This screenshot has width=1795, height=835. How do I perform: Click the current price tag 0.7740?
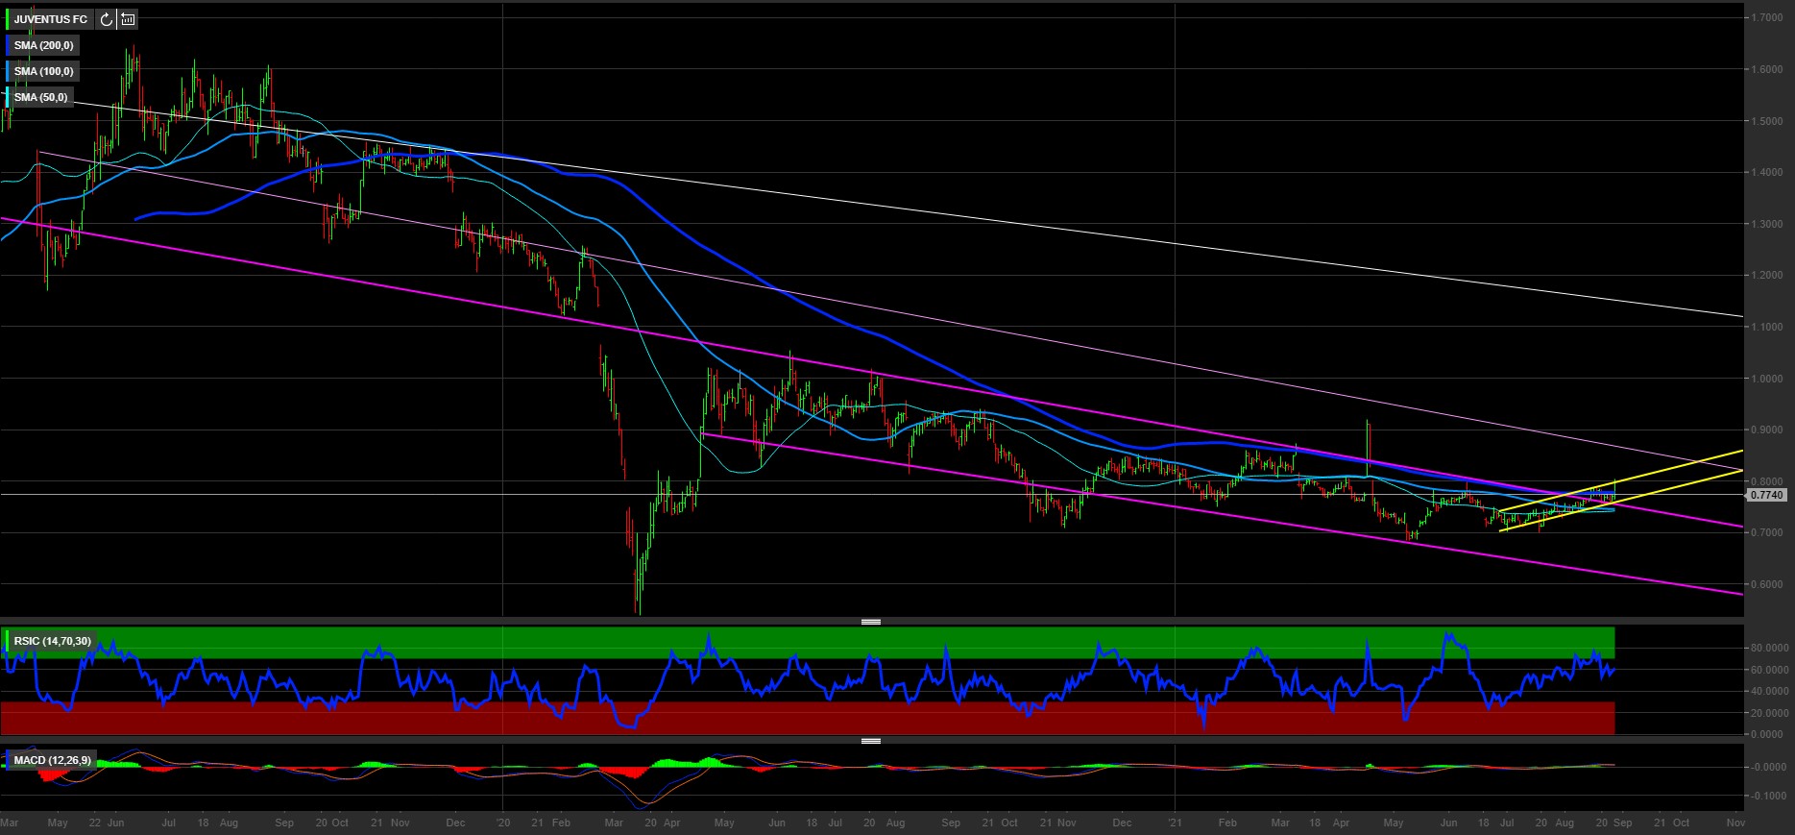pyautogui.click(x=1766, y=495)
